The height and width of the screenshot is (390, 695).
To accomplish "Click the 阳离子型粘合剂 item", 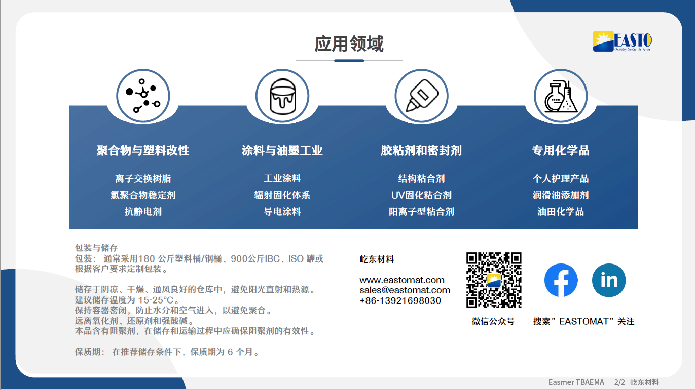I will point(421,212).
